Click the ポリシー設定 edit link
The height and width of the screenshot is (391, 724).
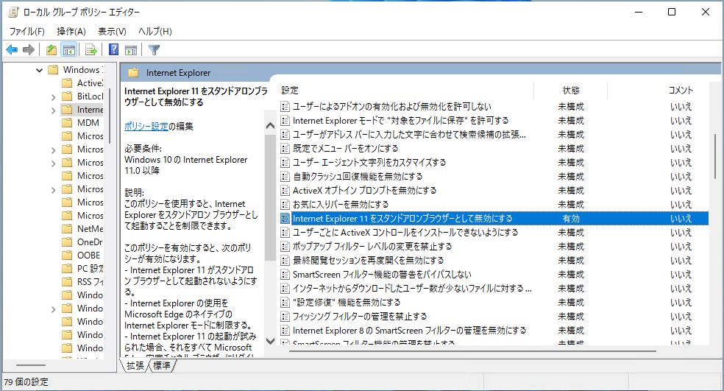point(146,126)
